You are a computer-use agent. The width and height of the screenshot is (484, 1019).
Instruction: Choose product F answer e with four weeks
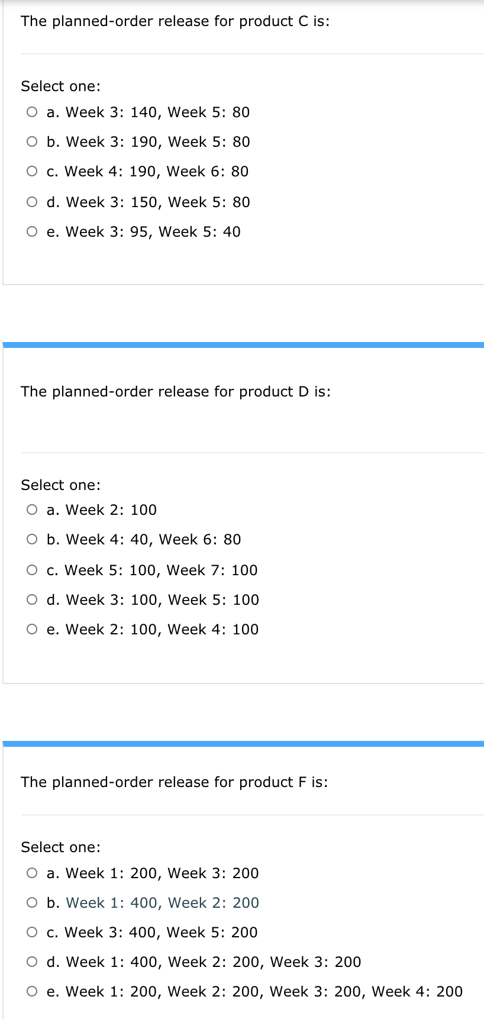tap(32, 992)
